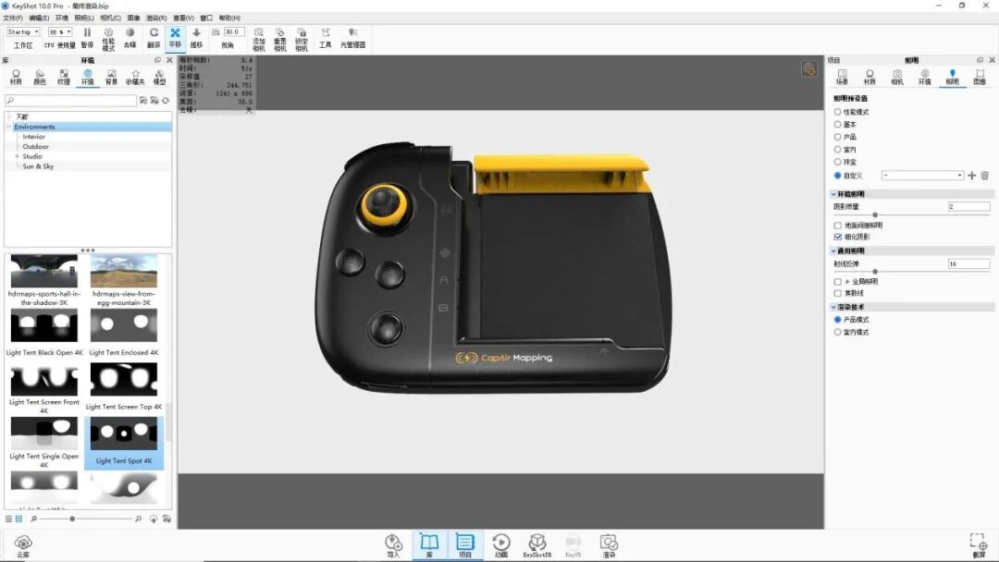
Task: Select the 室内模式 render technique radio button
Action: 838,331
